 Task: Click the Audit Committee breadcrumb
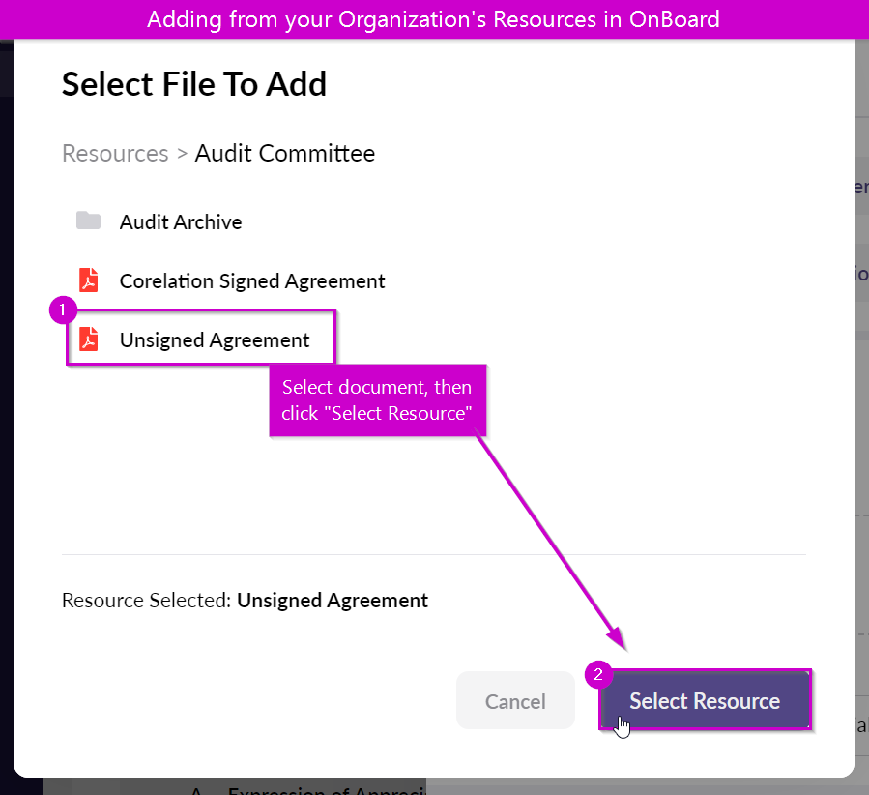(x=285, y=154)
